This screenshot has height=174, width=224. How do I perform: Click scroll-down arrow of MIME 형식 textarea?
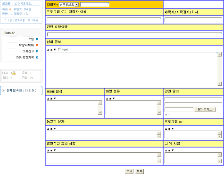tap(100, 113)
